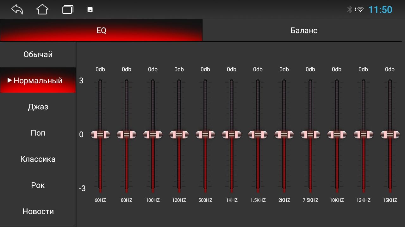Tap the back arrow navigation icon
This screenshot has height=227, width=405.
pos(17,9)
